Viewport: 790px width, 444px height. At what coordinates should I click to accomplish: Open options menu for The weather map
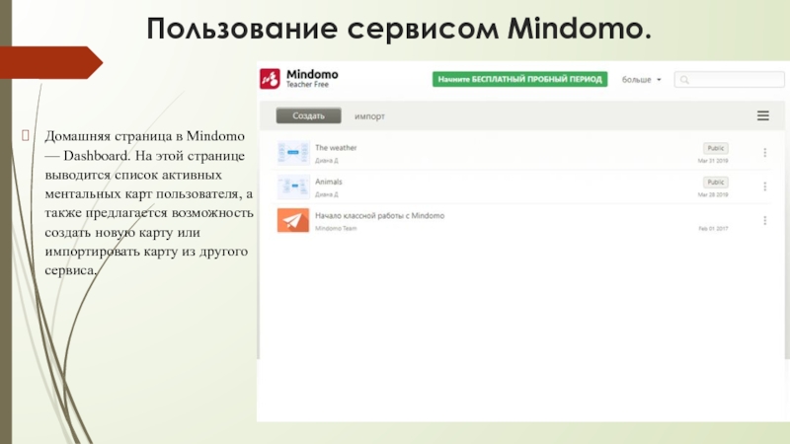764,153
